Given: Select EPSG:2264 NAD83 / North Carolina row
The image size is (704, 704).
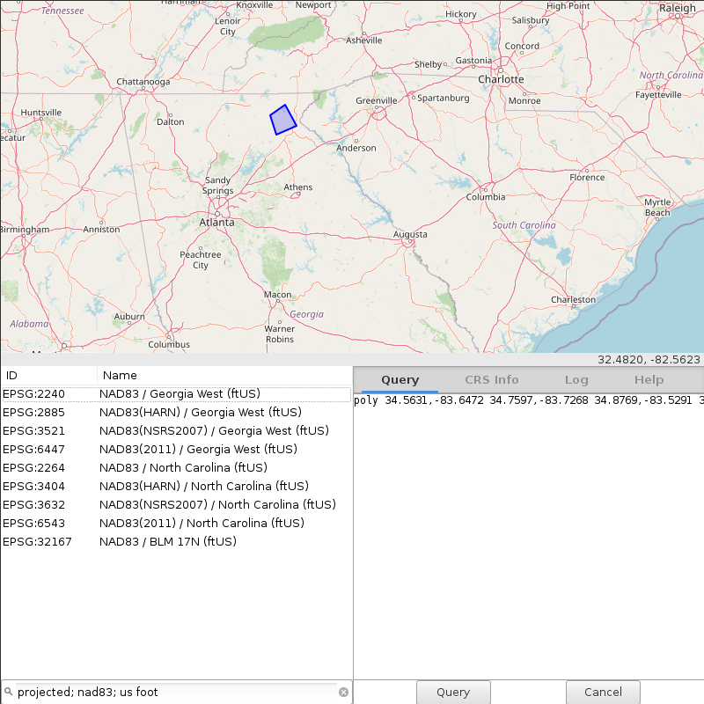Looking at the screenshot, I should point(176,467).
